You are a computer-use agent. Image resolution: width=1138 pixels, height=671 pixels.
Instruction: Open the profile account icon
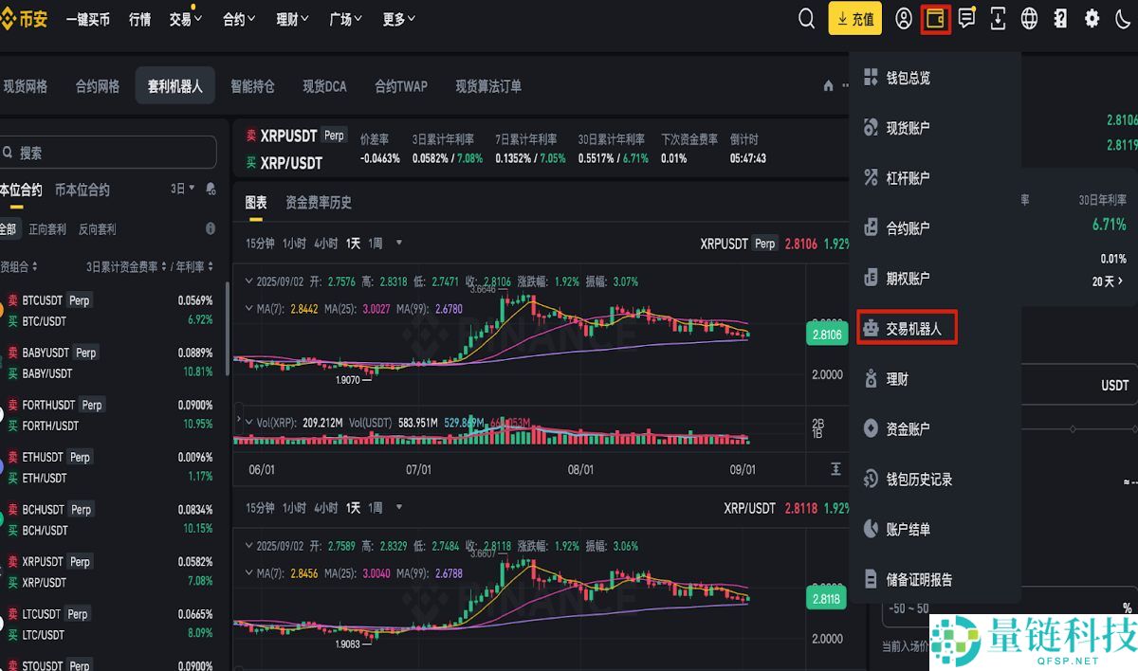[903, 18]
